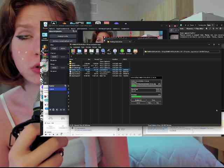Open the Wizard wand icon in WinRAR
224x168 pixels.
click(109, 51)
